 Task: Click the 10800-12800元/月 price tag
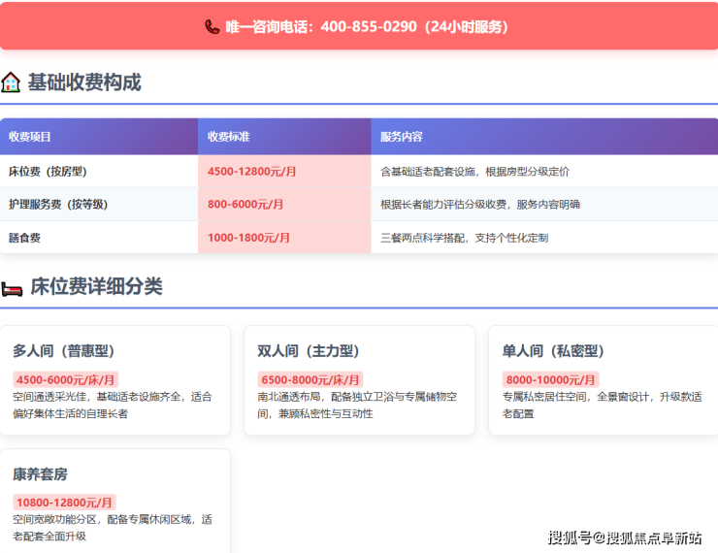point(64,503)
